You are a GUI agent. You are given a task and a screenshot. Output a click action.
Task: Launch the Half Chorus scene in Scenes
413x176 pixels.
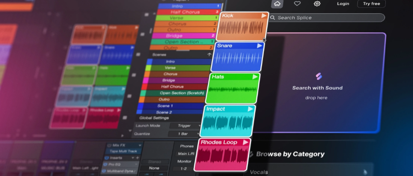[x=173, y=86]
